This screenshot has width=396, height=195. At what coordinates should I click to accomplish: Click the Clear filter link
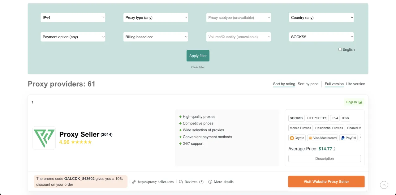[x=198, y=67]
